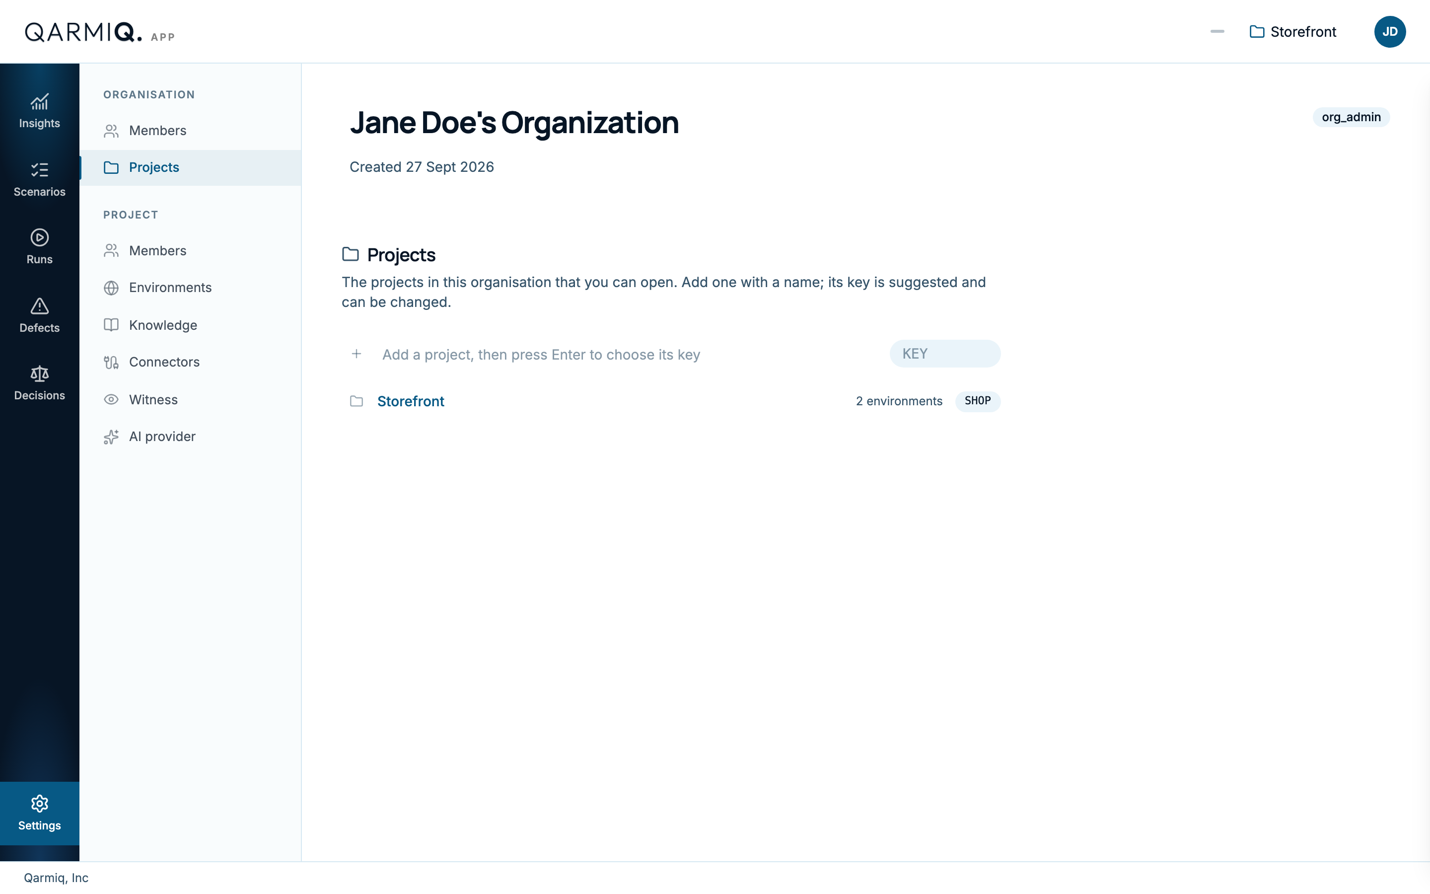Open the Decisions scales icon
The height and width of the screenshot is (894, 1430).
pos(40,373)
